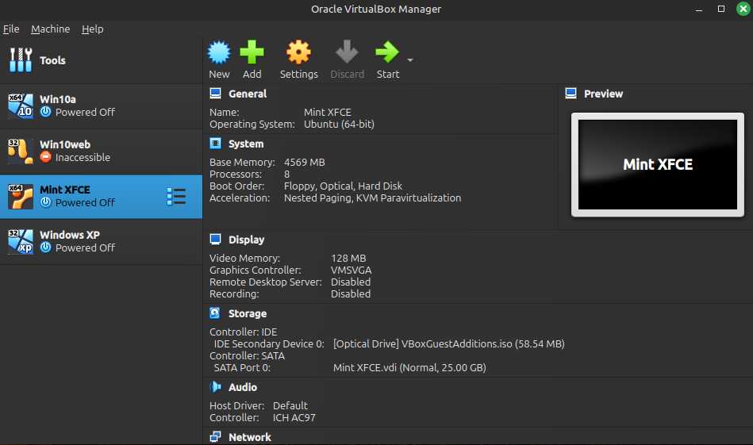Click the VBoxGuestAdditions.iso optical drive link

coord(448,343)
